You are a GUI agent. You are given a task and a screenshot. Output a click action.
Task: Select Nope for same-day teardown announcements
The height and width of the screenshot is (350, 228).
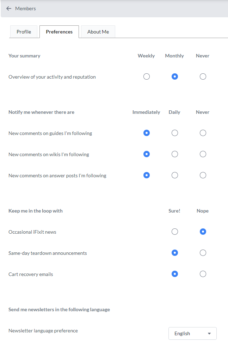pyautogui.click(x=203, y=253)
